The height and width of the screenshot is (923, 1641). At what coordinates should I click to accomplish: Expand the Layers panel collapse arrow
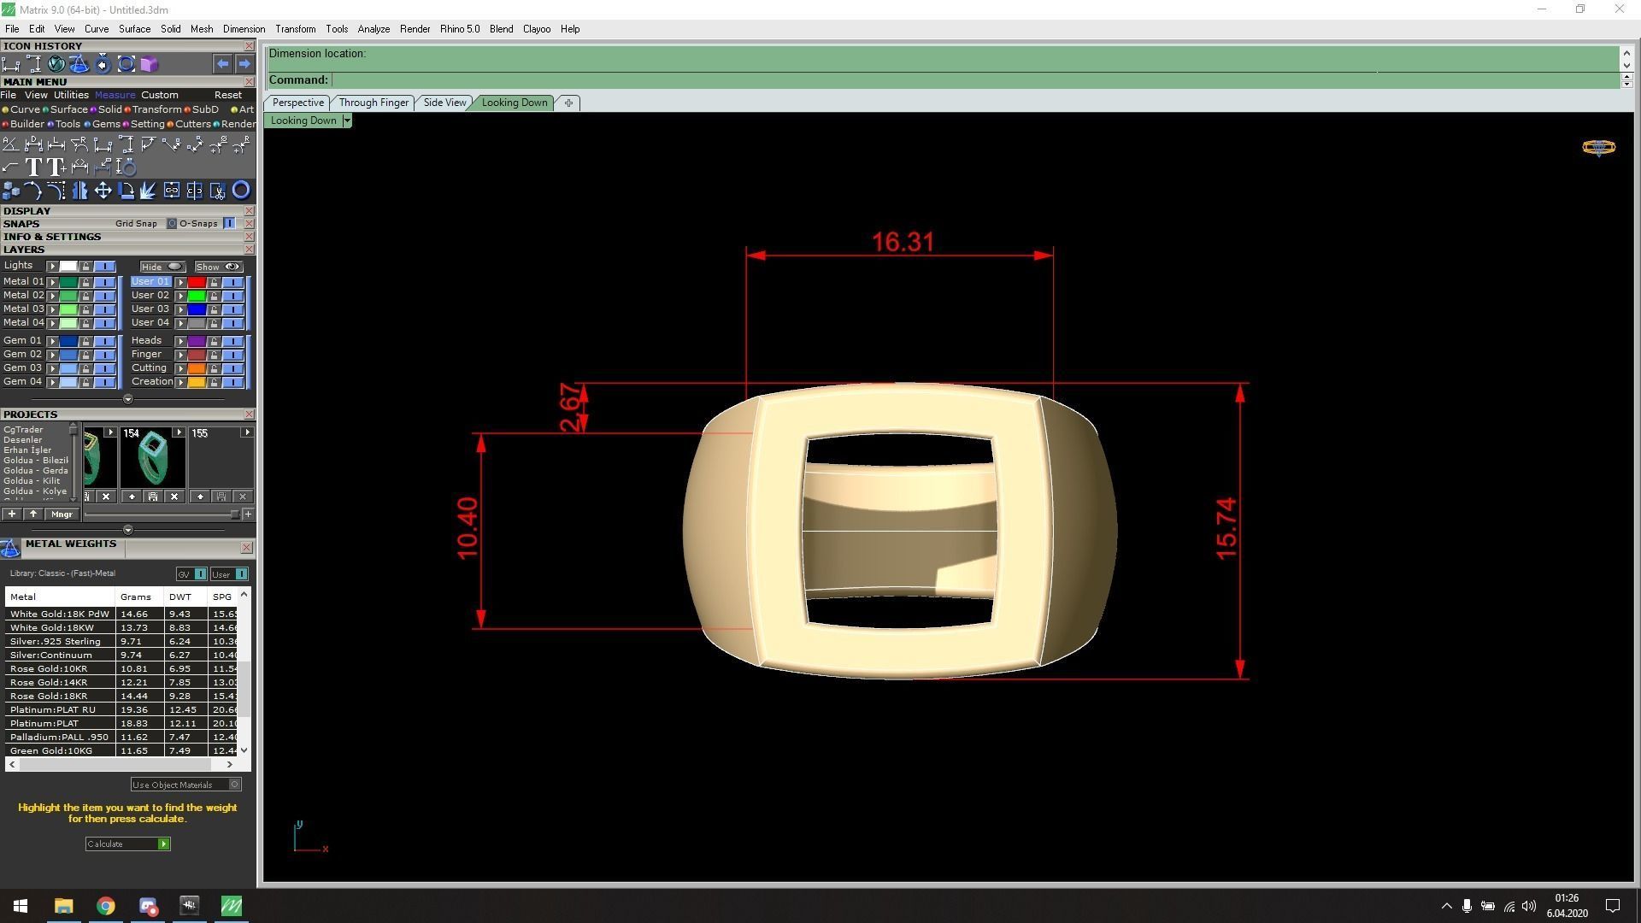point(127,399)
